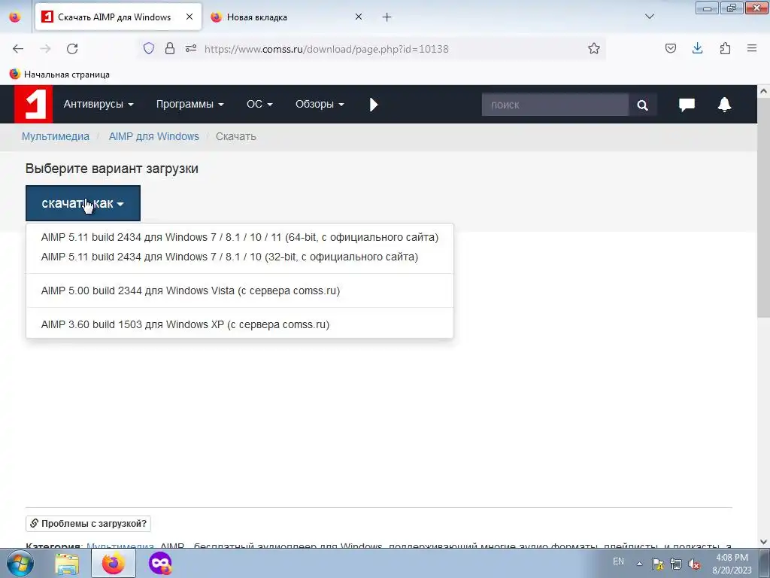Close the Скачать AIMP для Windows tab
Screen dimensions: 770x578
(189, 17)
